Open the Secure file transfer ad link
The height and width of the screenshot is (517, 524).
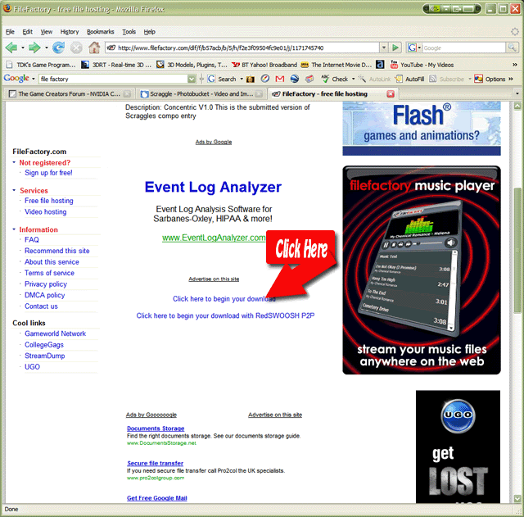(155, 463)
